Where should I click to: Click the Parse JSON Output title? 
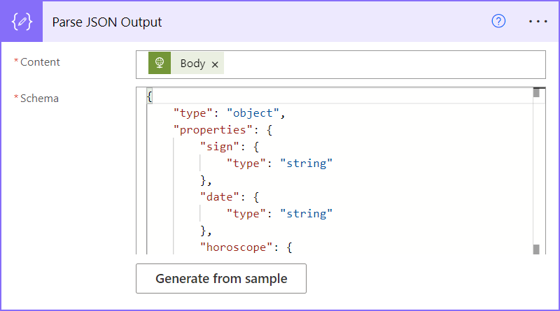[x=107, y=22]
